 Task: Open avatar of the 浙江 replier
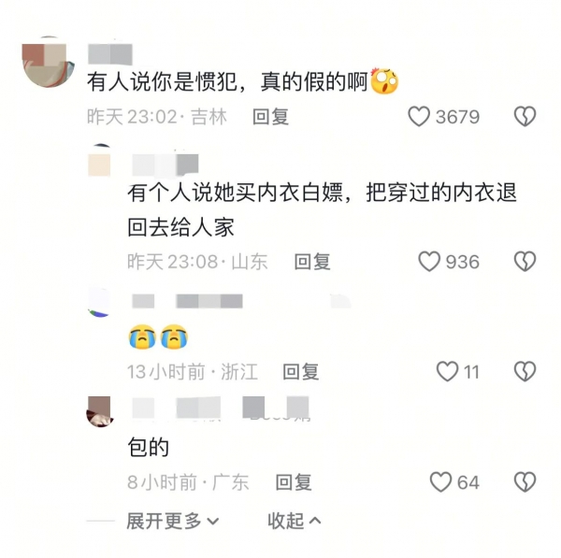click(x=99, y=303)
